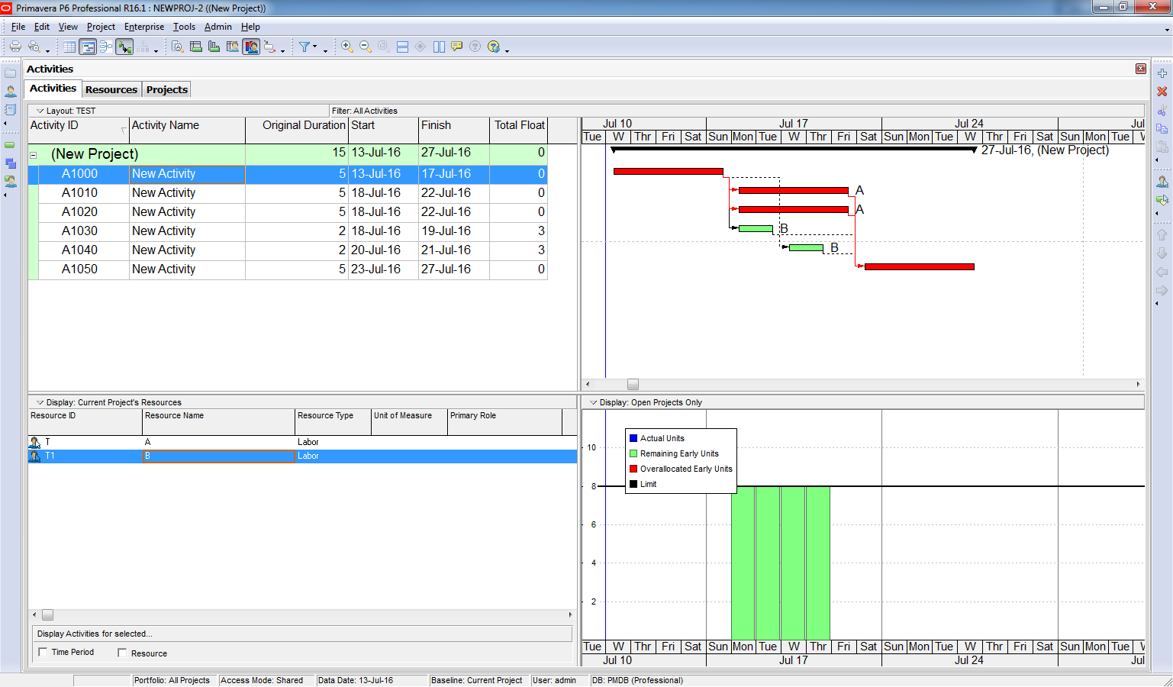
Task: Click the Zoom In magnifier icon
Action: click(346, 47)
